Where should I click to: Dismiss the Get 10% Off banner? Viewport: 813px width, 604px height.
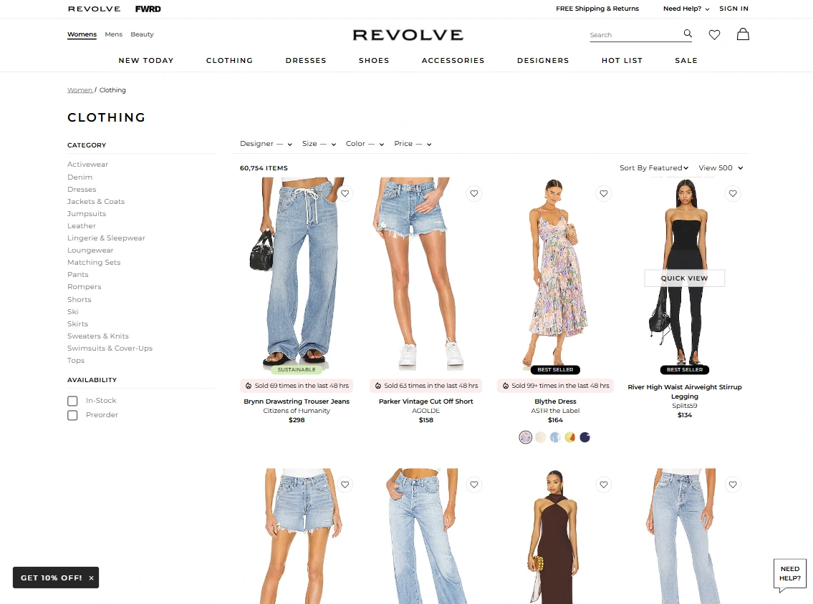[x=91, y=578]
